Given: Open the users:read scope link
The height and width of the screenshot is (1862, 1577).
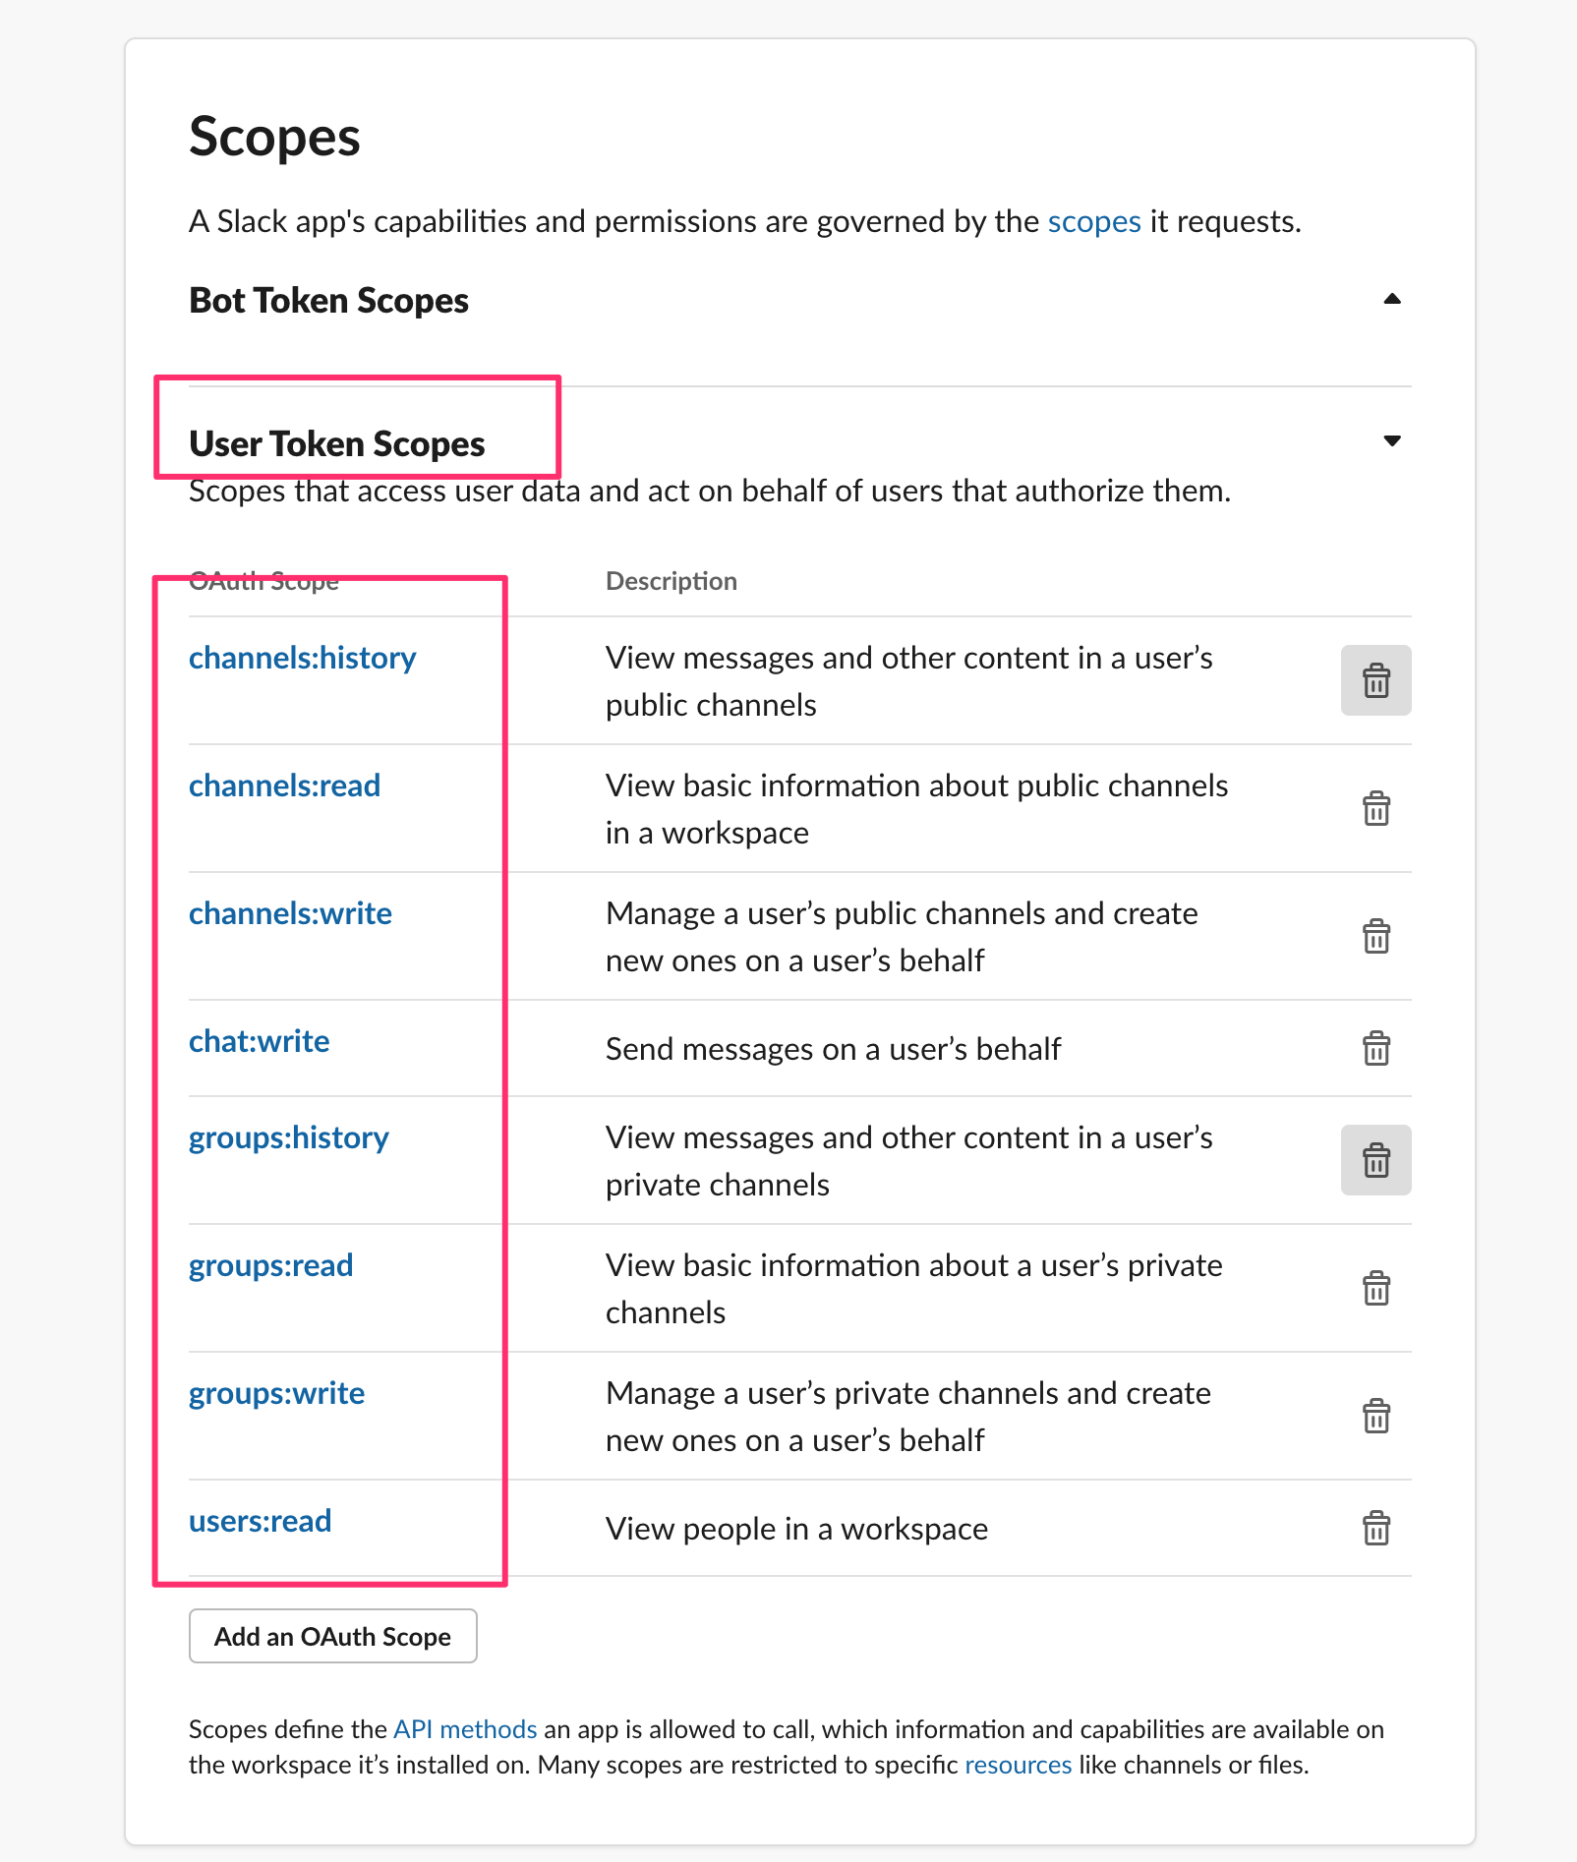Looking at the screenshot, I should 260,1521.
